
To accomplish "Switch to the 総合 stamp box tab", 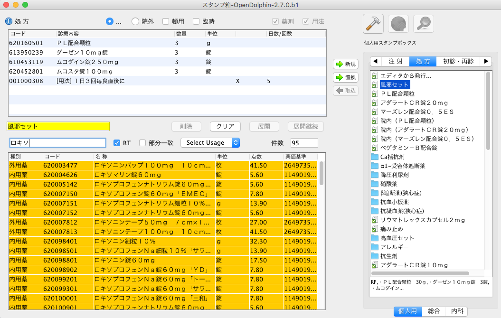I will click(x=434, y=311).
